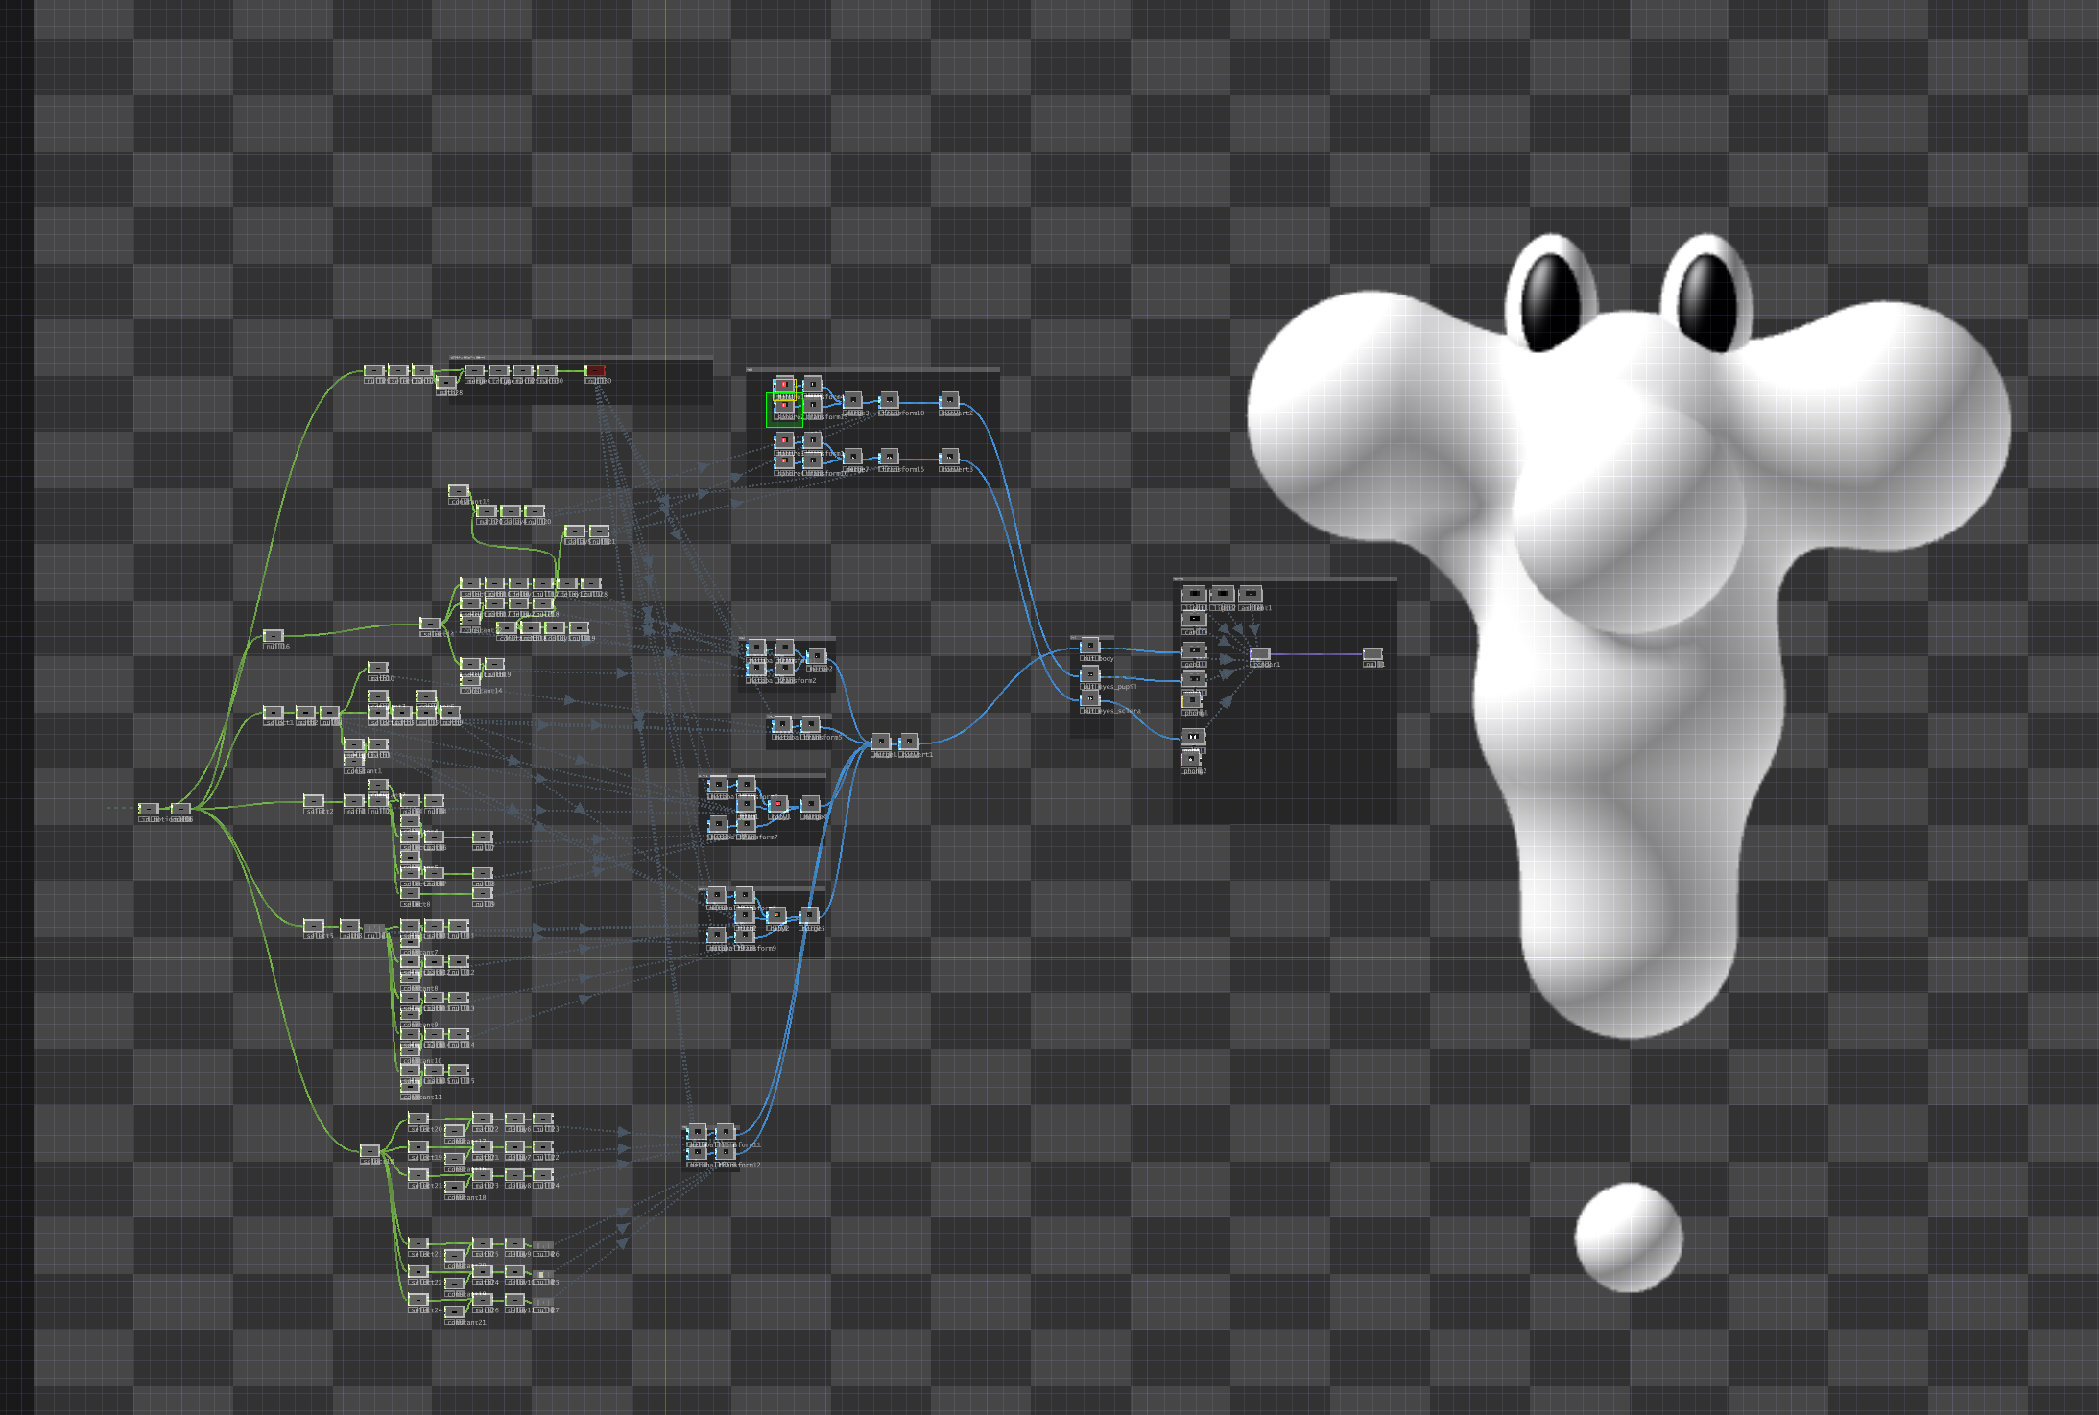The image size is (2099, 1415).
Task: Select the out_eyes_pupil node
Action: 1089,674
